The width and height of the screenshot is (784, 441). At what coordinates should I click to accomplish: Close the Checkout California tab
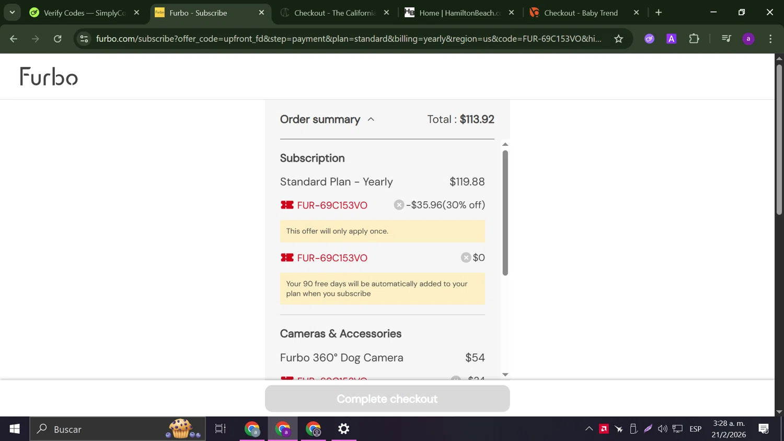(387, 13)
